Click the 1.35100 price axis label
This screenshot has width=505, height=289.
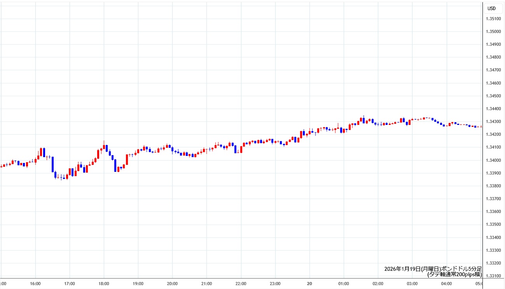[x=493, y=19]
